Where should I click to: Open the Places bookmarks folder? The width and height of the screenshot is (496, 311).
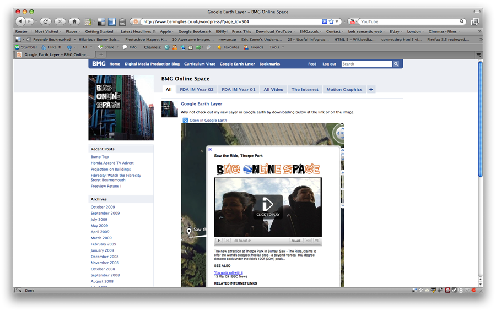pos(73,31)
